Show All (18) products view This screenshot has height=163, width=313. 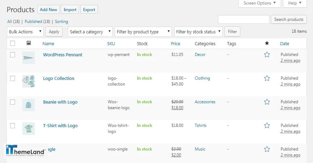point(13,22)
